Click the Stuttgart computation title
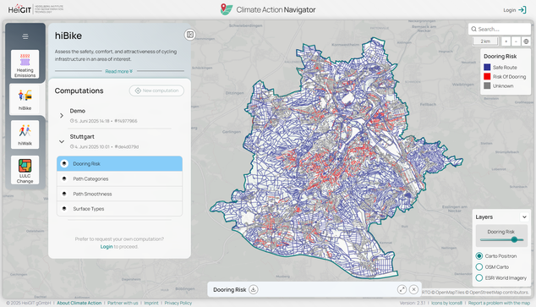 tap(82, 137)
